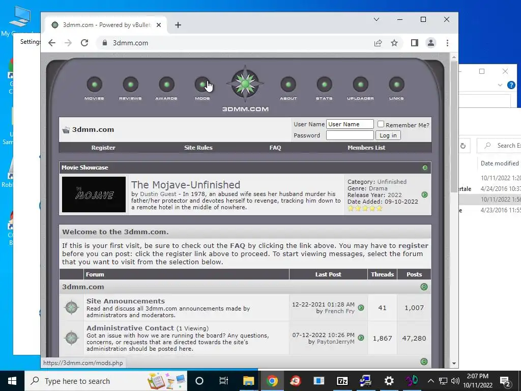This screenshot has height=391, width=521.
Task: Open Settings gear in taskbar
Action: click(x=389, y=381)
